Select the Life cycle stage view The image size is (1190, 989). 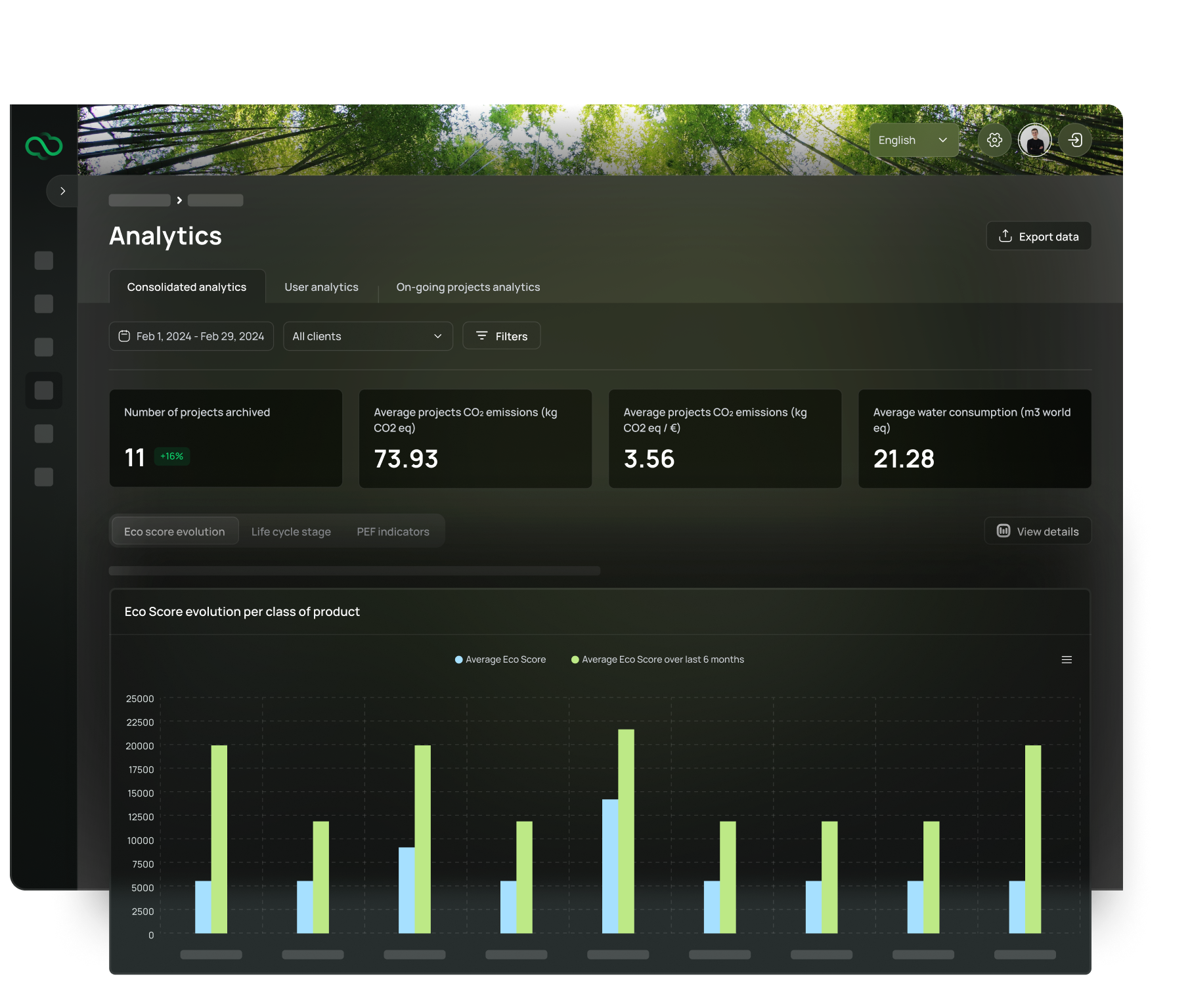(291, 531)
